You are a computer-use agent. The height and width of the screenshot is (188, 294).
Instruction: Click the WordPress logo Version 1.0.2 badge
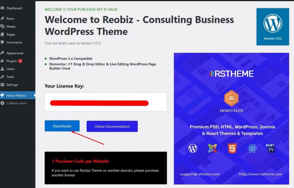tap(273, 27)
